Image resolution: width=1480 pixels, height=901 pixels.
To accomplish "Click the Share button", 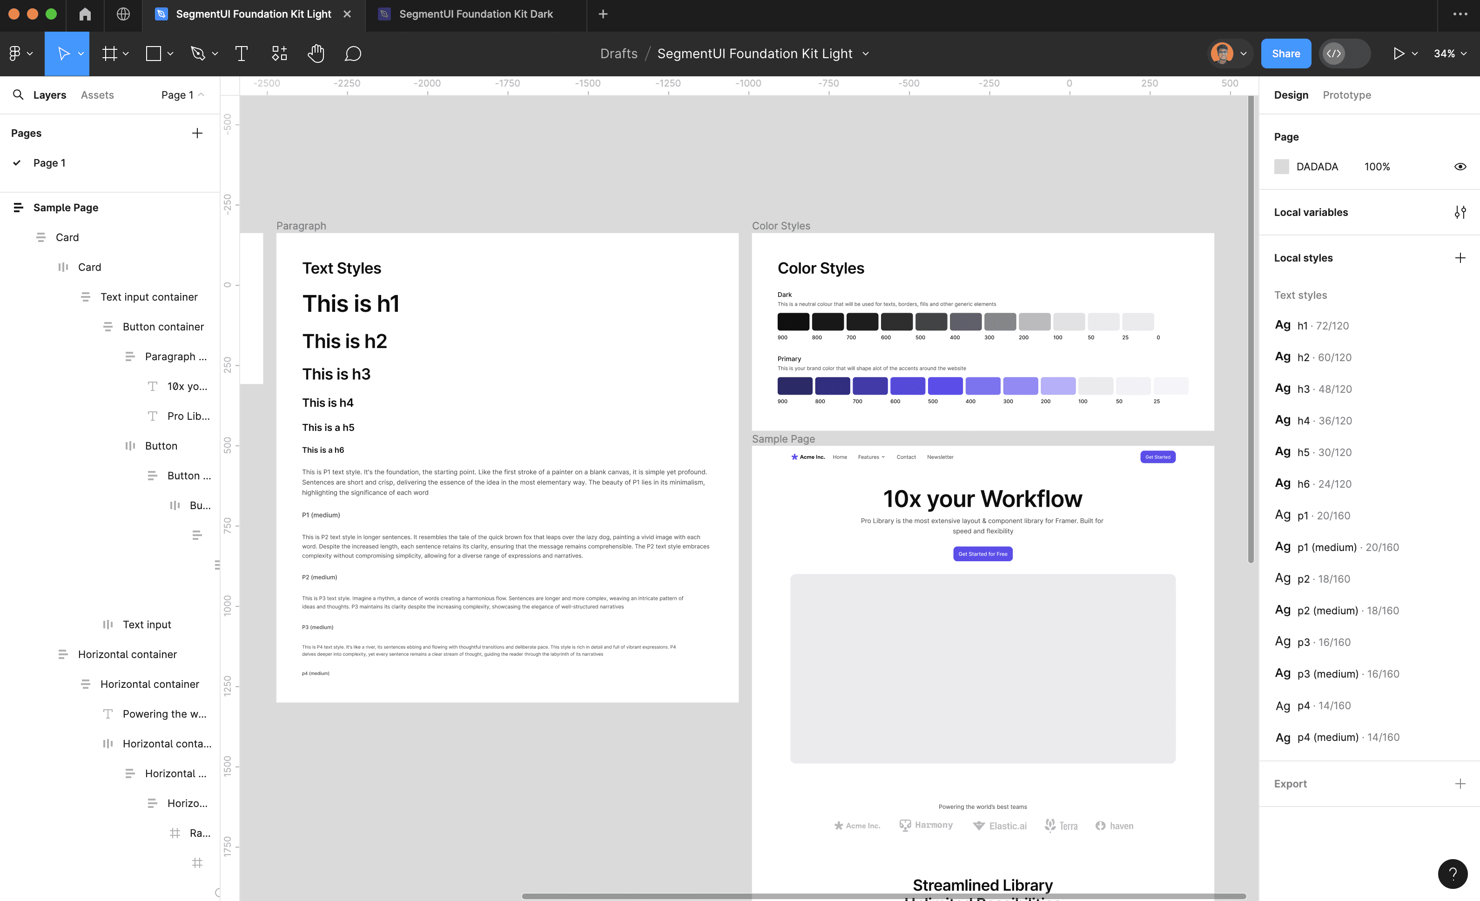I will pos(1286,53).
